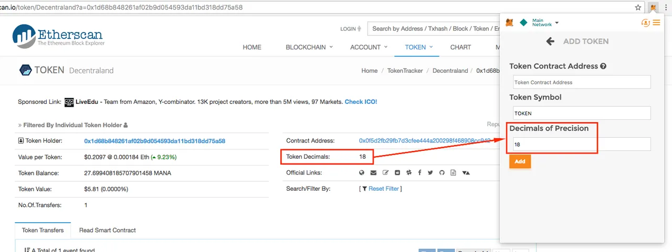Open the Facebook official link
The width and height of the screenshot is (672, 252).
point(419,172)
